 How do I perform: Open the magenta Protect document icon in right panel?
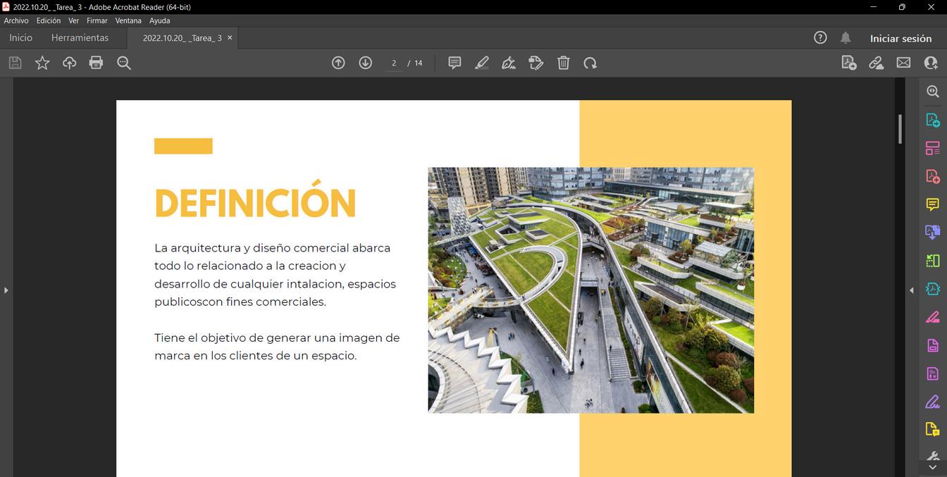933,345
